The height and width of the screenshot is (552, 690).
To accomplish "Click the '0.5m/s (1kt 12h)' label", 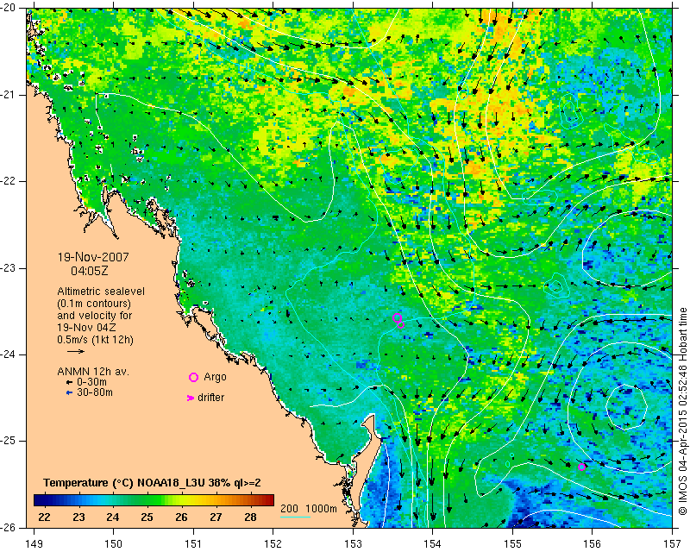I will 95,339.
